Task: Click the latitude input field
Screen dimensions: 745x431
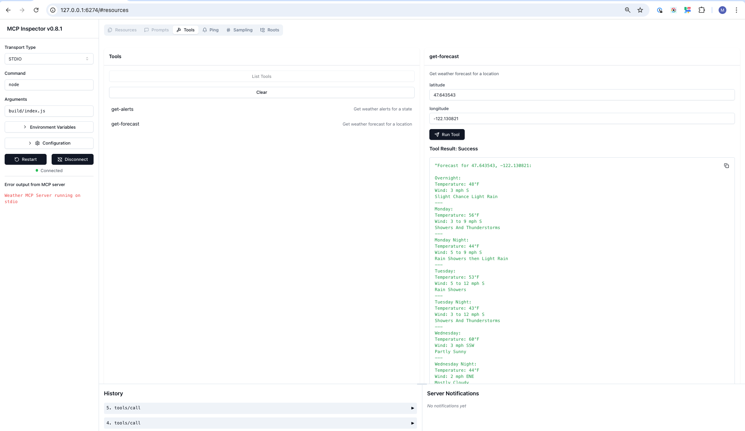Action: click(582, 95)
